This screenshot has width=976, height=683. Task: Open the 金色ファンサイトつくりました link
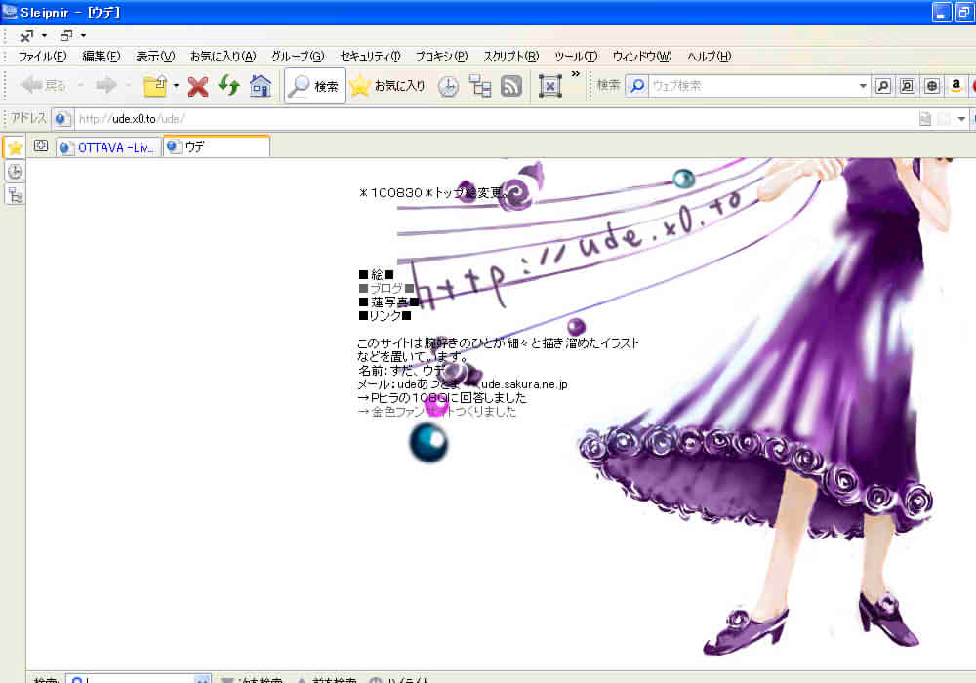click(443, 411)
